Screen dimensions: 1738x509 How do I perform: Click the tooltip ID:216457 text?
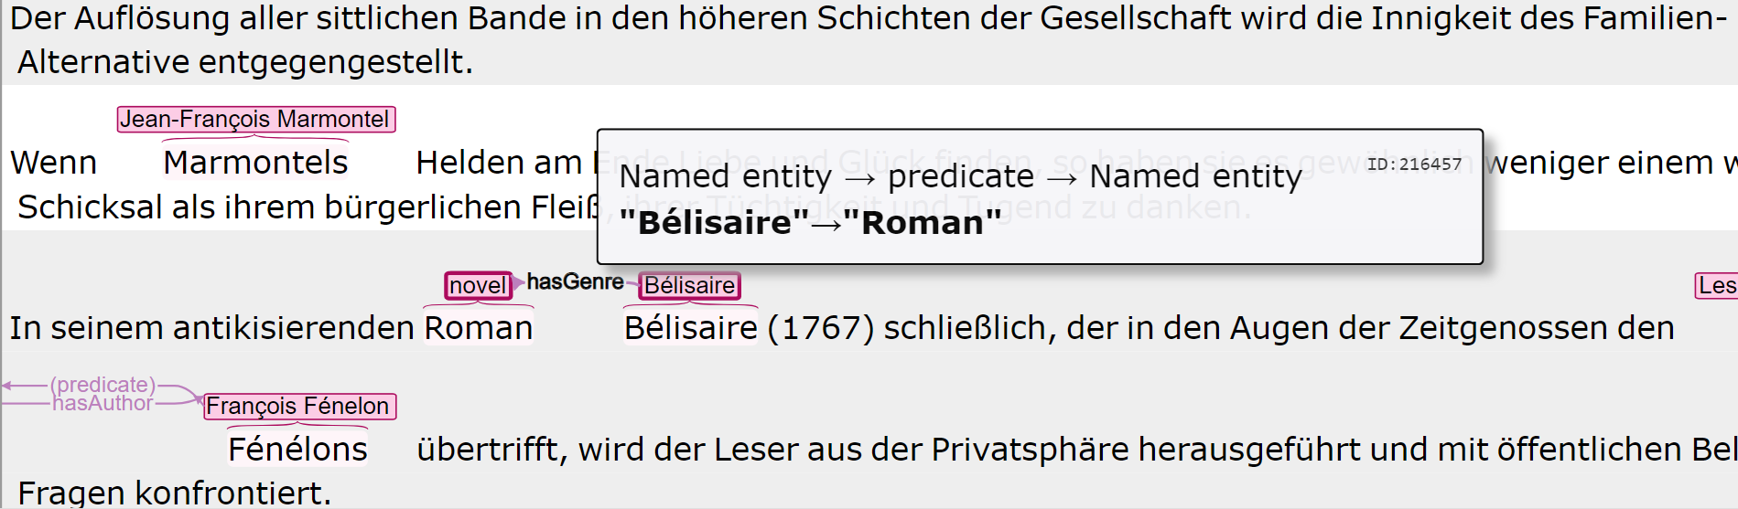1414,164
